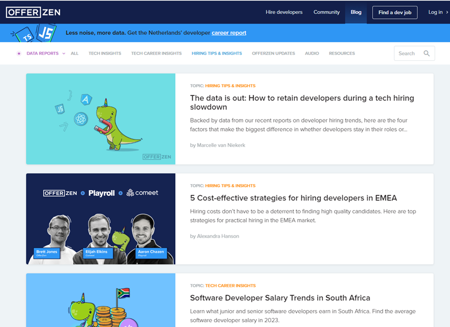Follow the career report link
Image resolution: width=450 pixels, height=327 pixels.
pyautogui.click(x=229, y=33)
